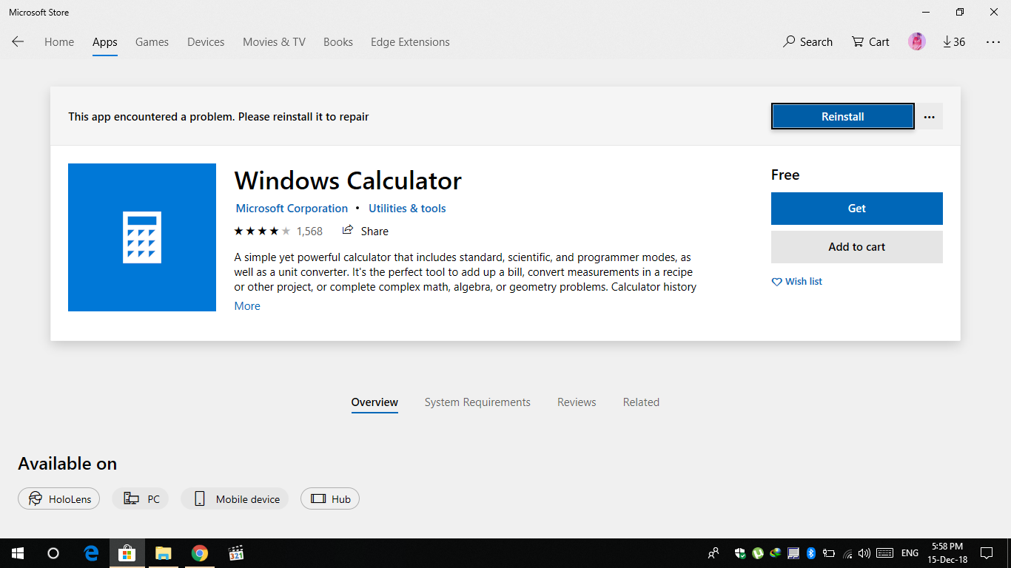Open Search in the Store
This screenshot has height=568, width=1011.
[x=807, y=42]
